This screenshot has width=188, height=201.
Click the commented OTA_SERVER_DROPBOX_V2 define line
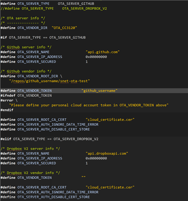click(x=54, y=8)
